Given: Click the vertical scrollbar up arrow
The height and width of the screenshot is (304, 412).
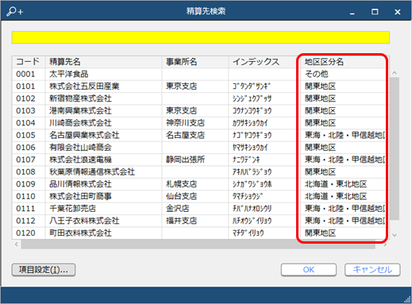Looking at the screenshot, I should (x=395, y=73).
